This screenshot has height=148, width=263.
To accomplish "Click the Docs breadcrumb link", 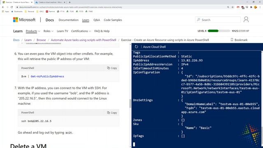I will click(x=16, y=40).
